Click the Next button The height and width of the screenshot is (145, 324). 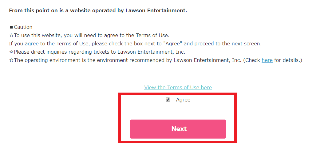coord(178,129)
